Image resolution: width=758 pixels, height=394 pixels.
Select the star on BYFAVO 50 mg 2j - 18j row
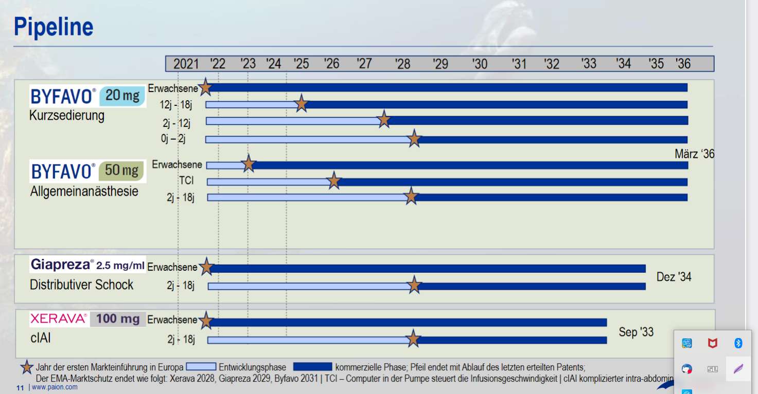(411, 197)
